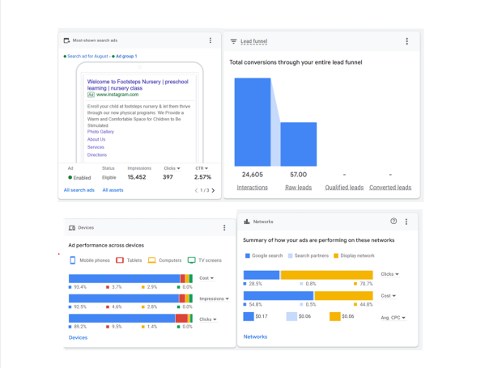
Task: Click the 57.00 raw leads value
Action: coord(299,175)
